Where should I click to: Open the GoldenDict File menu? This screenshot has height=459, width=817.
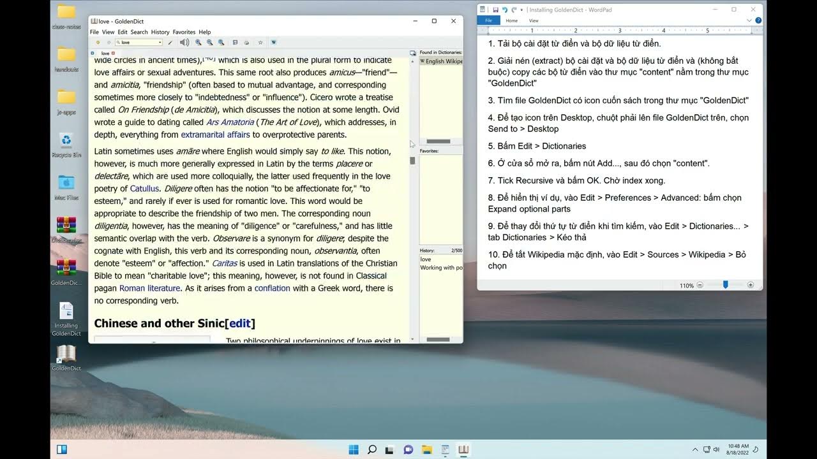click(94, 32)
